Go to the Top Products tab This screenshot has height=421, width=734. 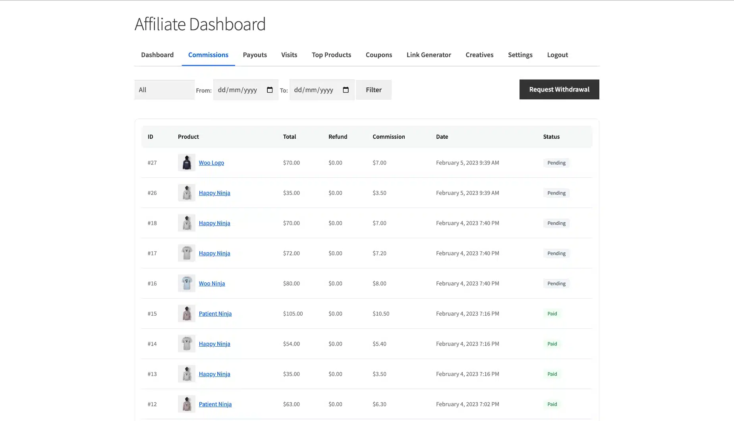coord(331,55)
